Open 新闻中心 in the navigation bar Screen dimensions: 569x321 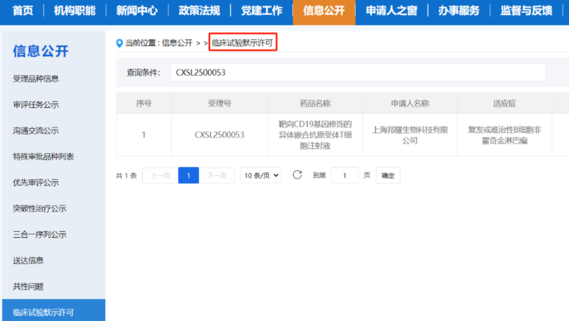pos(137,11)
